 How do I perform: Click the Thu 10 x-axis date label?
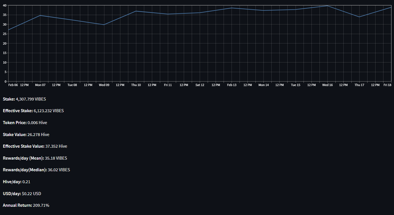(x=136, y=85)
